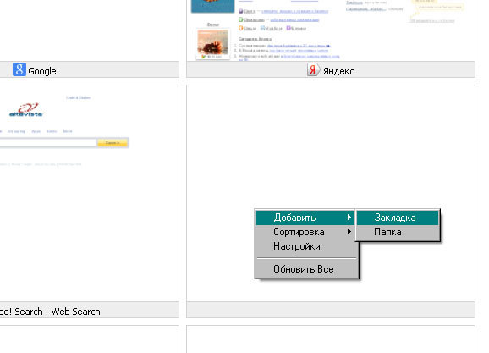Open the Яндекс speed dial label

click(x=338, y=71)
